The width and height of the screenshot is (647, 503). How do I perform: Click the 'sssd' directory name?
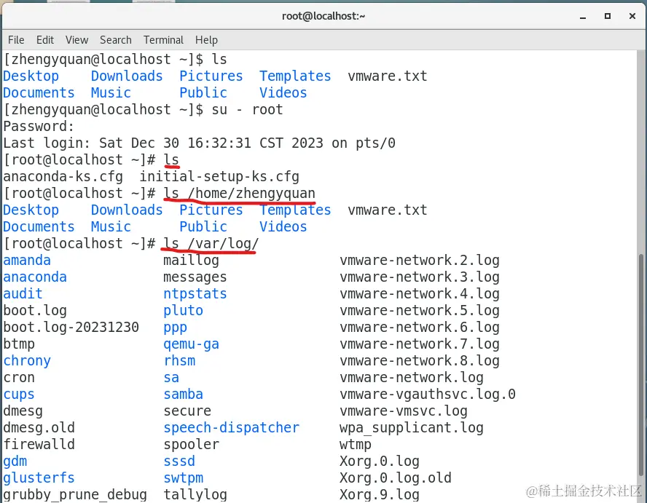(x=179, y=462)
